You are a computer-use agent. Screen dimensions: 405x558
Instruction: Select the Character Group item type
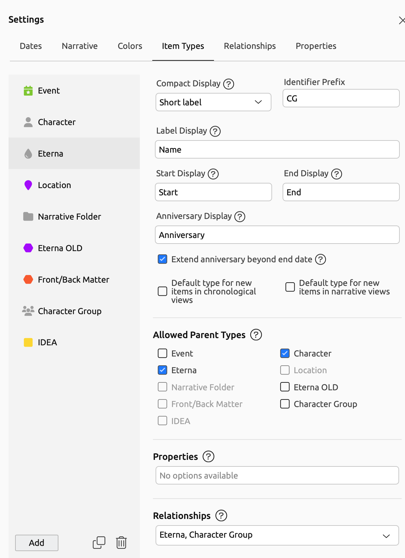pos(69,311)
